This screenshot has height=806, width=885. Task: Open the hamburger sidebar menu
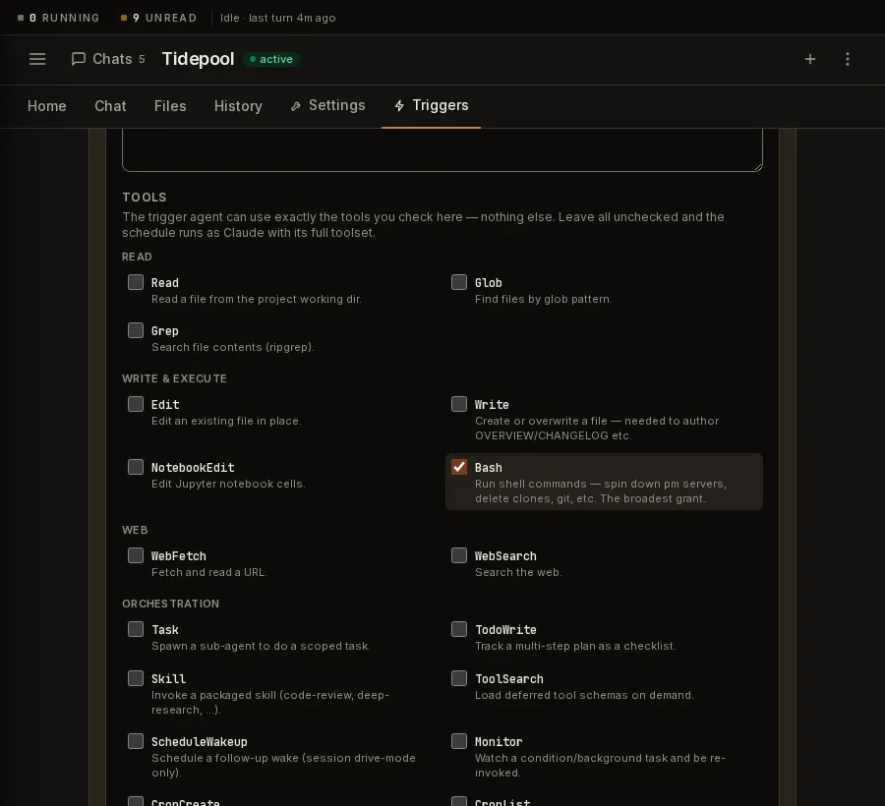tap(37, 59)
